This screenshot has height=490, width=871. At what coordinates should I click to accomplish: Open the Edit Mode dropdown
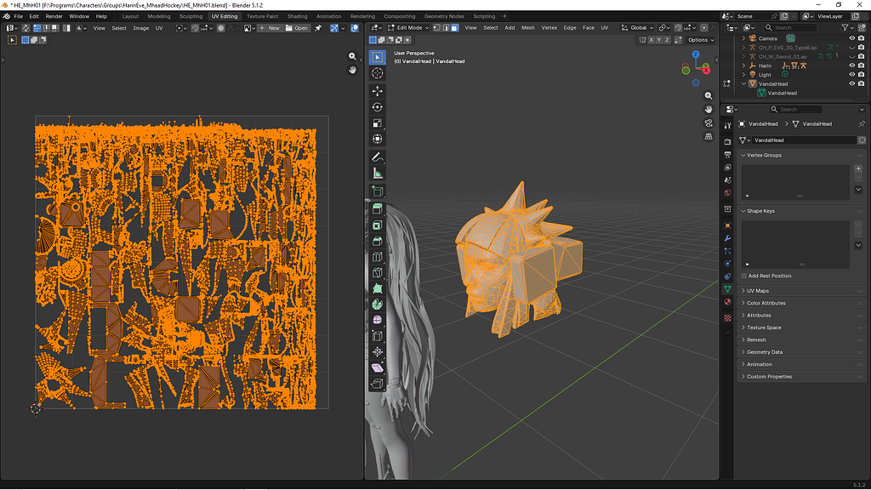pyautogui.click(x=408, y=28)
